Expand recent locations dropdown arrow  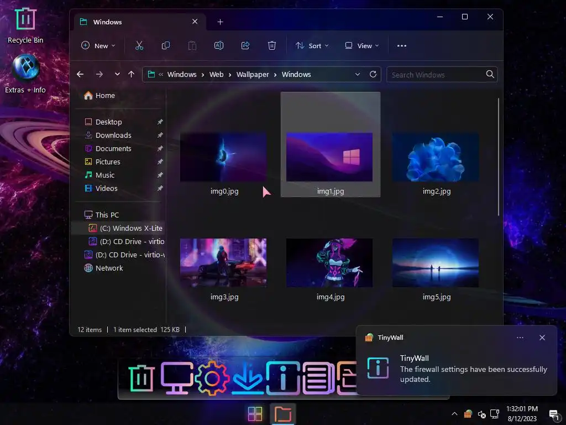[x=117, y=75]
